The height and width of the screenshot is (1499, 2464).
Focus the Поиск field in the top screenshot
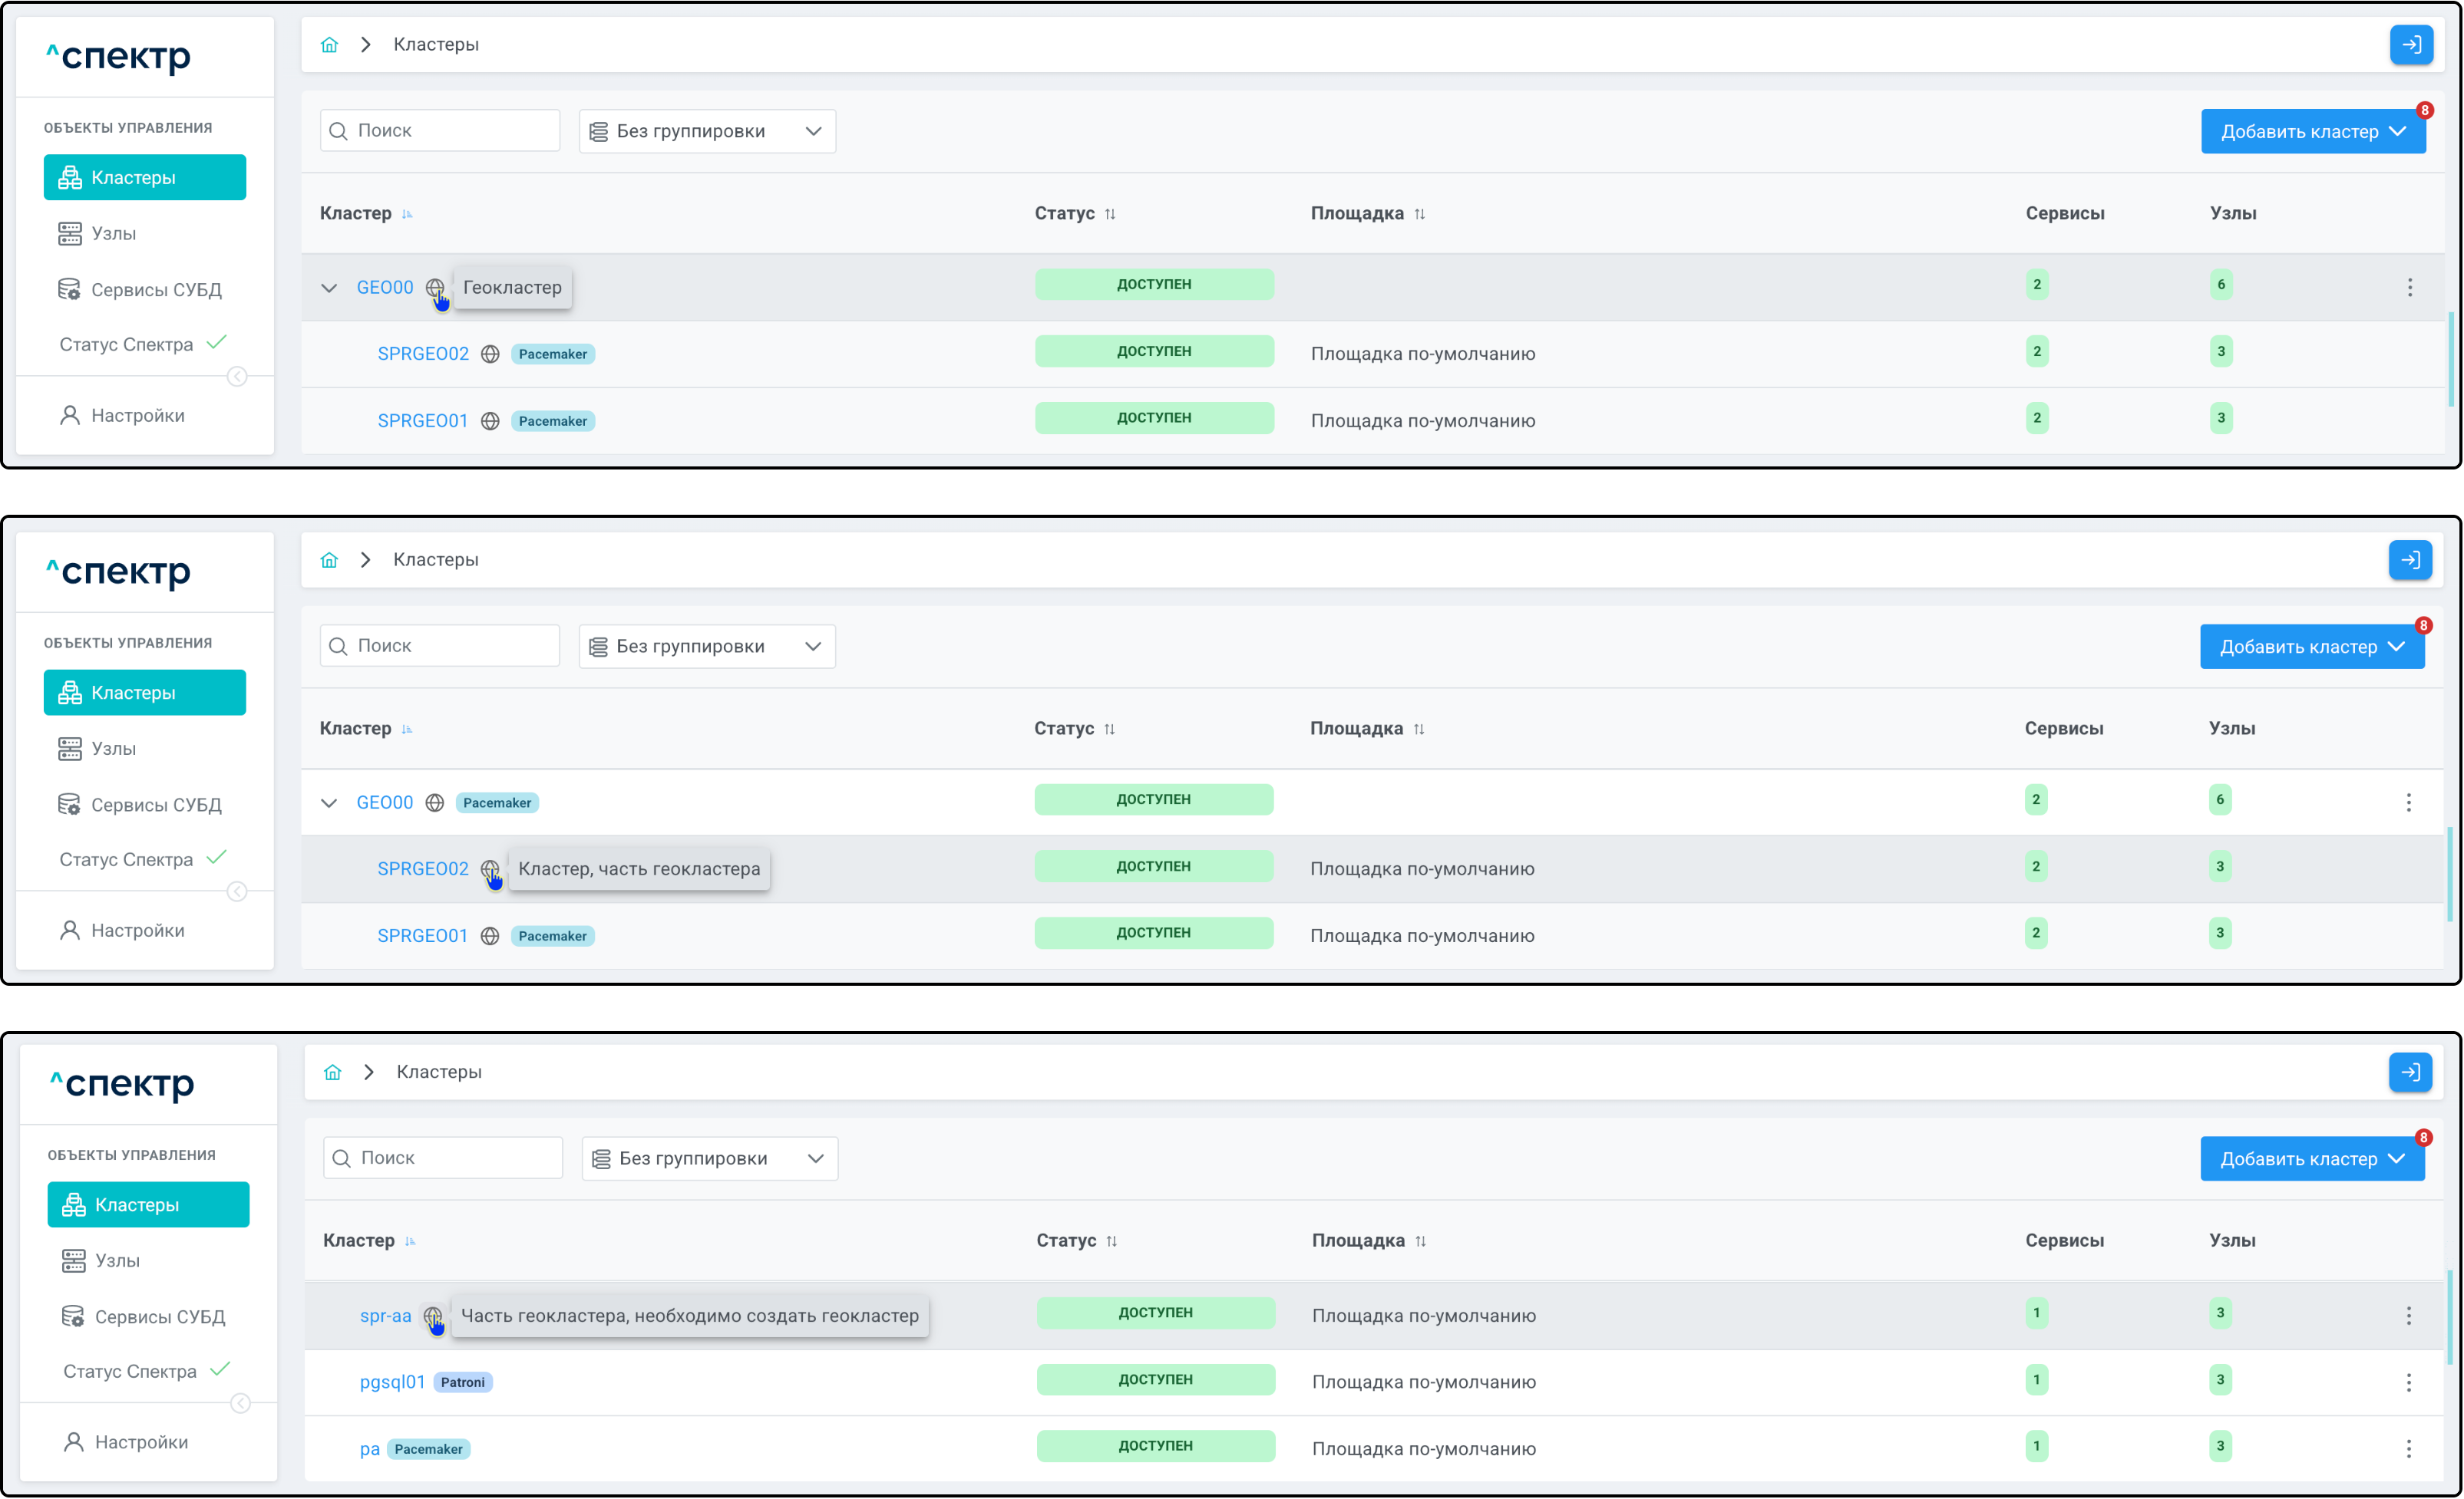tap(440, 131)
